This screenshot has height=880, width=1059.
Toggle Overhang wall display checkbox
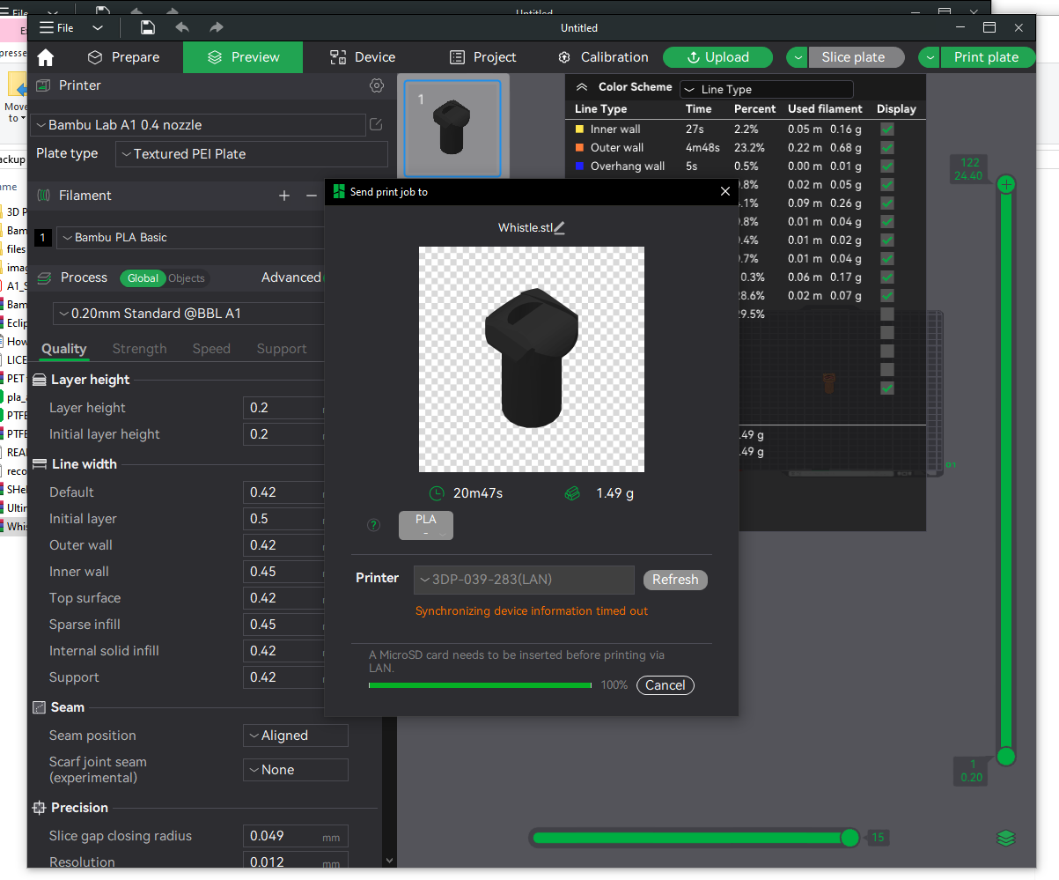point(887,166)
